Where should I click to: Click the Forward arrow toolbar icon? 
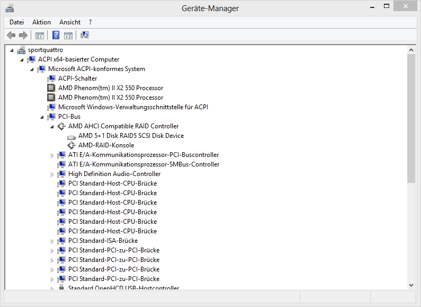[x=23, y=35]
